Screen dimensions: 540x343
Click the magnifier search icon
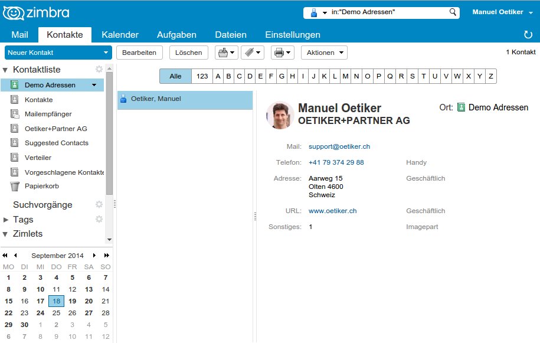(x=453, y=12)
